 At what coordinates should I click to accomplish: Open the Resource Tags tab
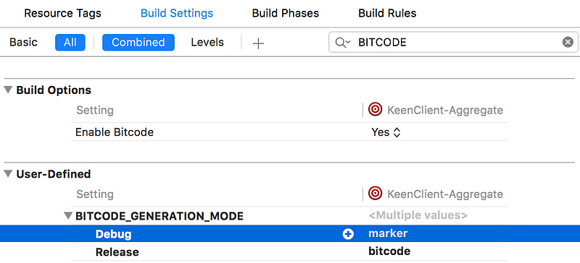tap(62, 13)
